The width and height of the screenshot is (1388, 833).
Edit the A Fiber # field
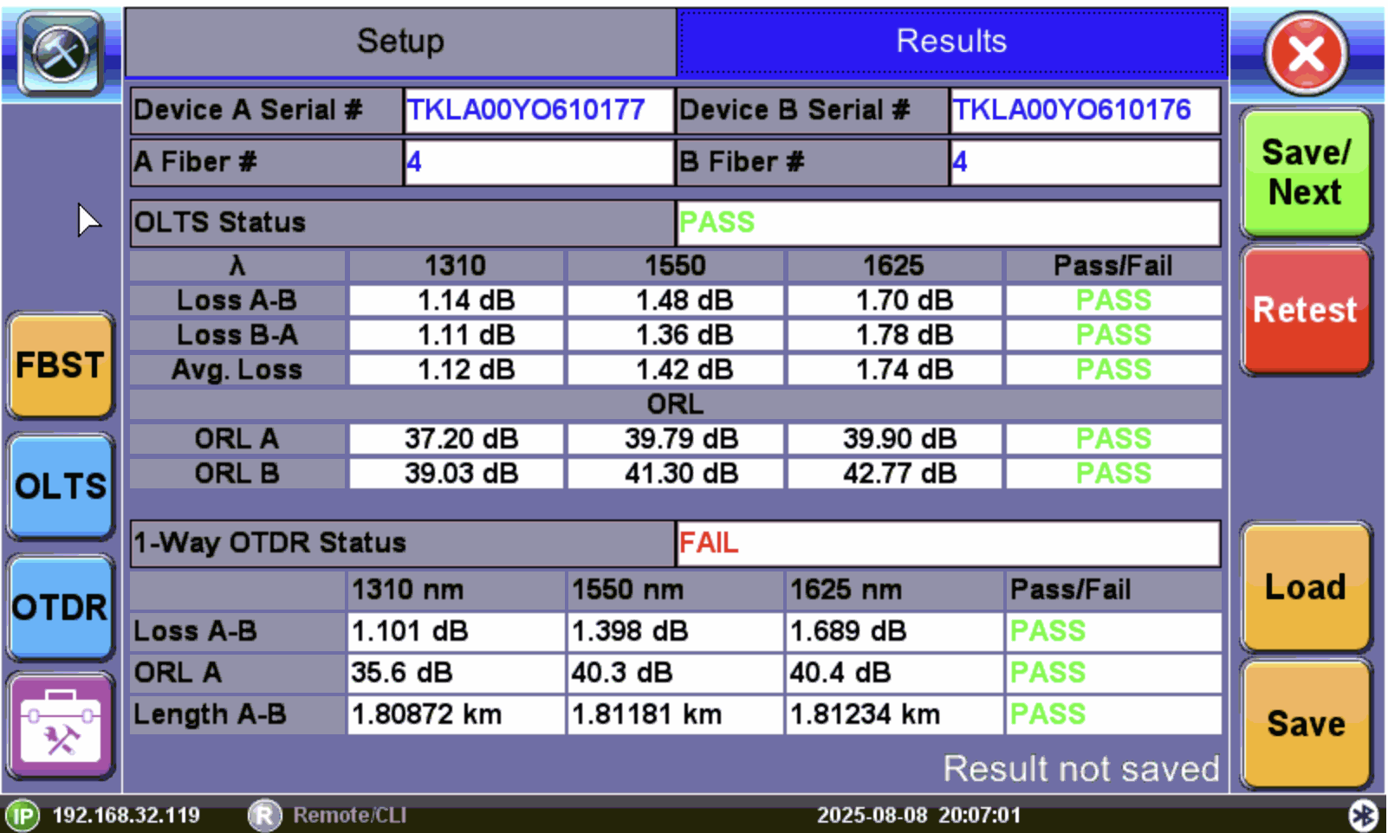[x=538, y=163]
